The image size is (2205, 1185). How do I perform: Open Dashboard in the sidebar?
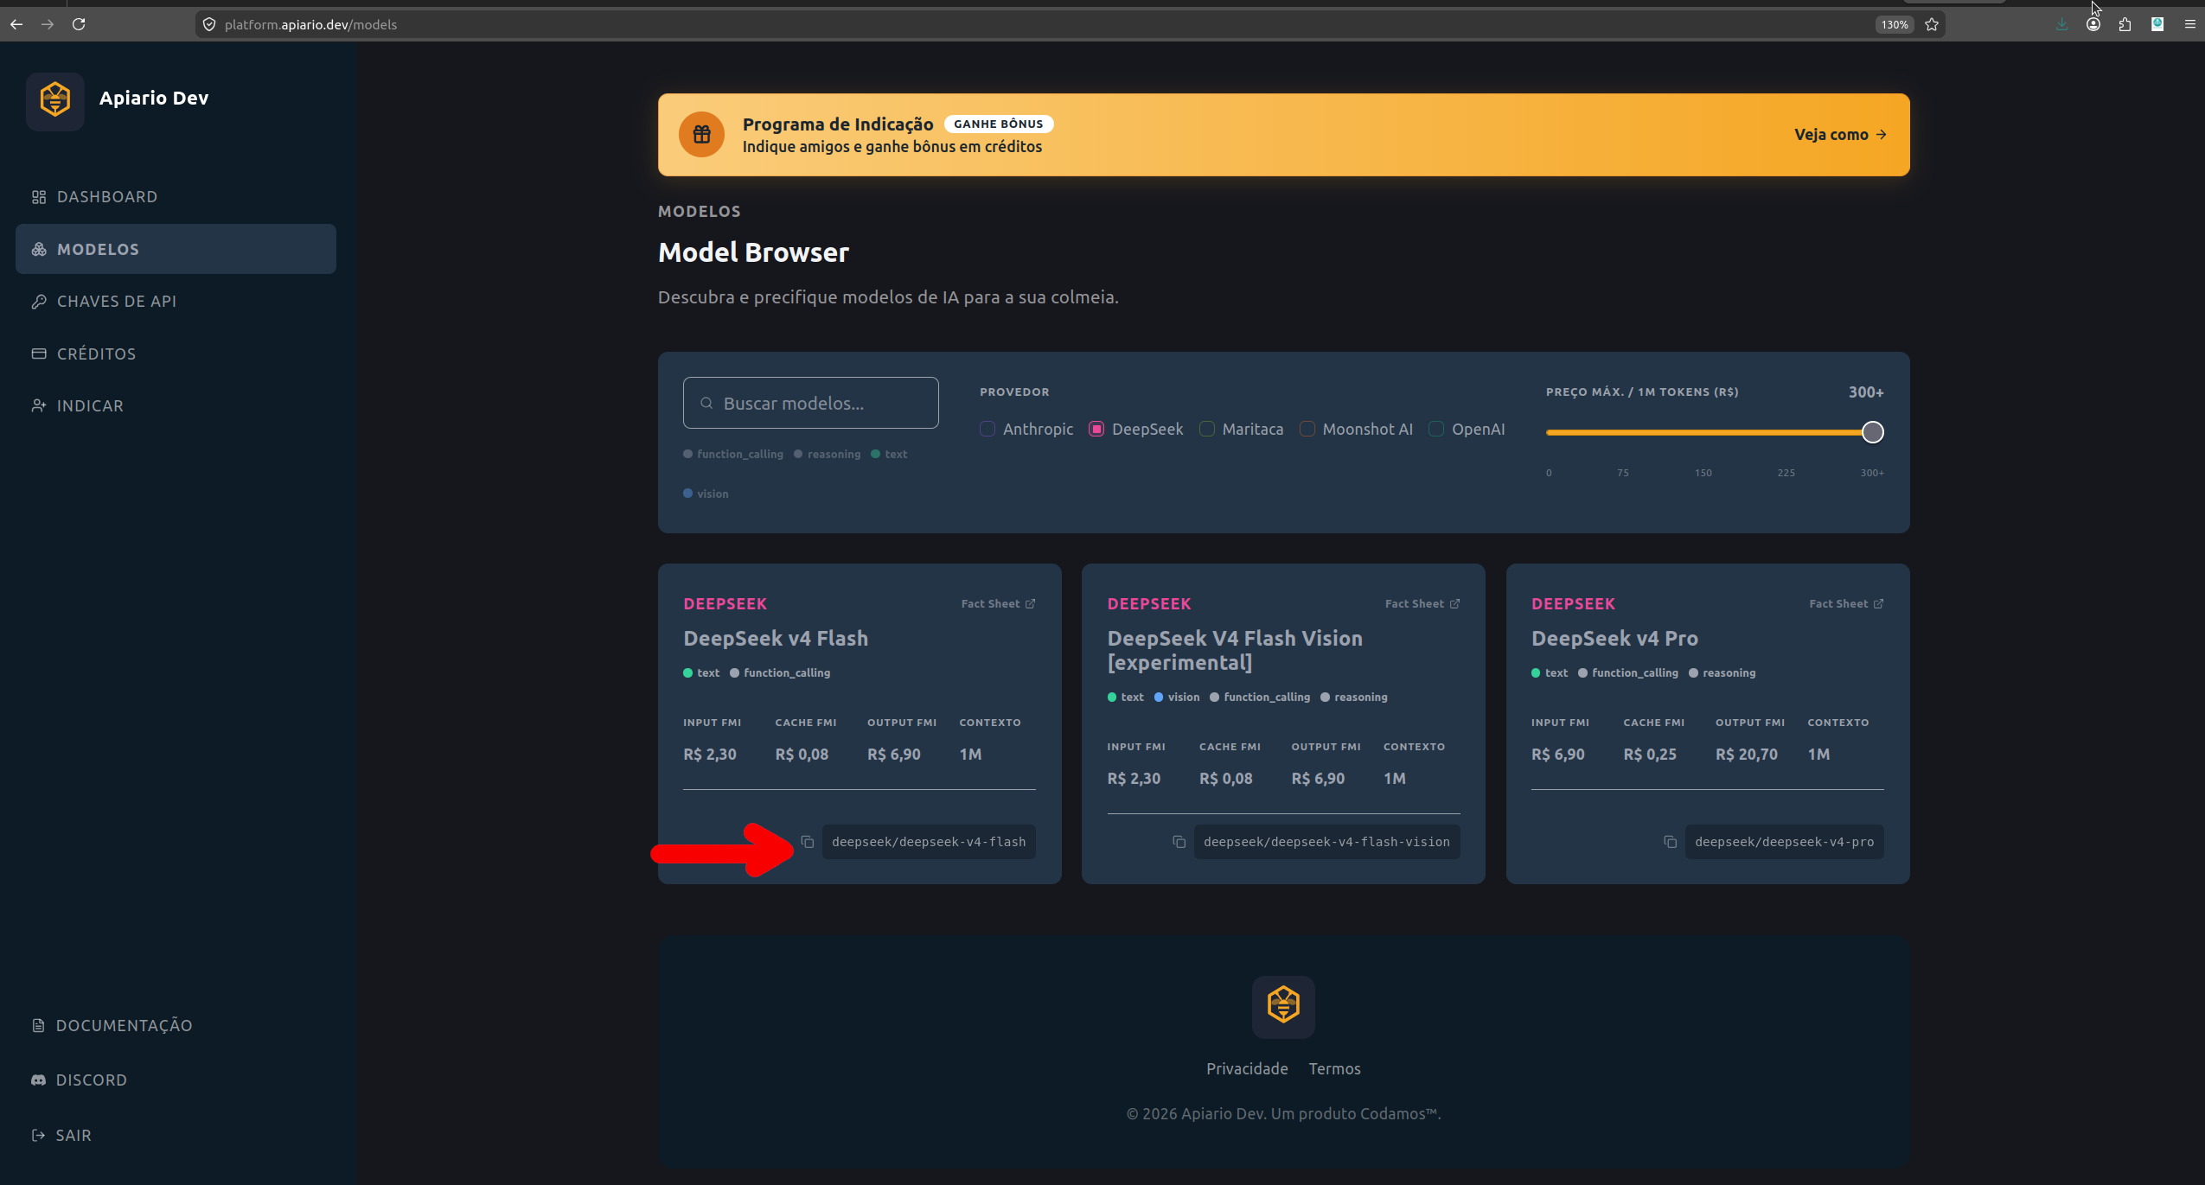pyautogui.click(x=176, y=197)
